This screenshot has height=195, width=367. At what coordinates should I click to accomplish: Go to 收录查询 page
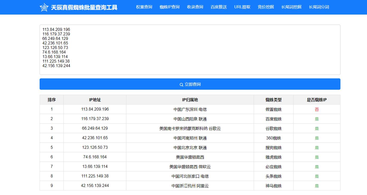click(195, 7)
